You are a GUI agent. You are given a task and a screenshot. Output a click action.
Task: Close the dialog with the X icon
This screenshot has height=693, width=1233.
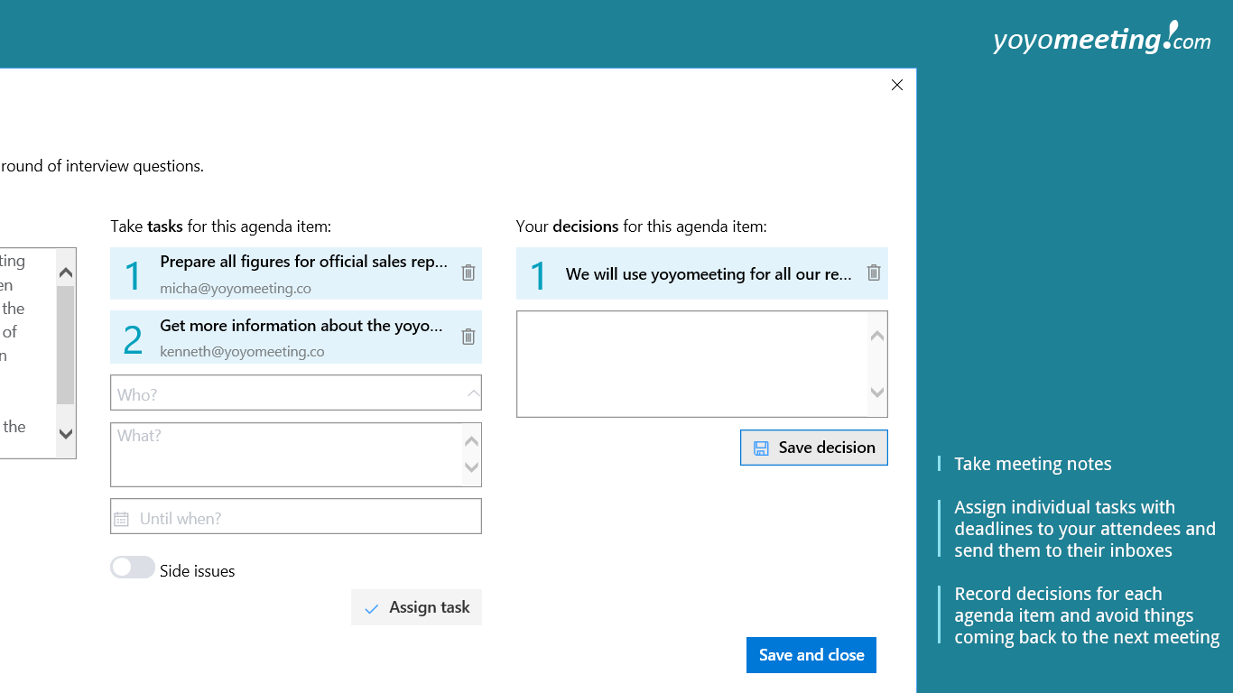897,85
